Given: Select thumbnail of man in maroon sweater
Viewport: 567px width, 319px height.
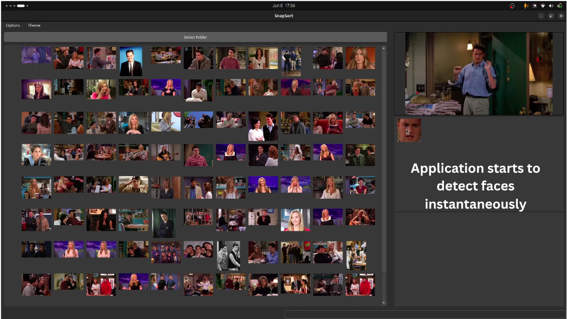Looking at the screenshot, I should click(231, 58).
